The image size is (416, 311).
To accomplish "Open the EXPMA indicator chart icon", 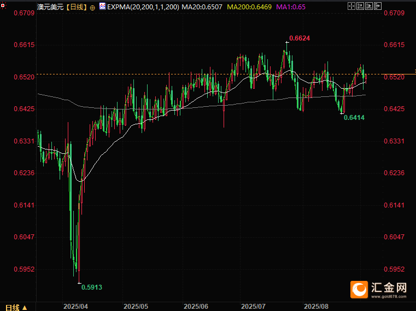I will [x=102, y=6].
